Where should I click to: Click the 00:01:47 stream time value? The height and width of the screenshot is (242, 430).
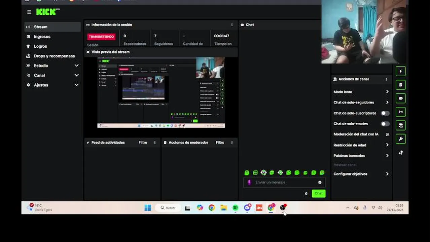[221, 36]
